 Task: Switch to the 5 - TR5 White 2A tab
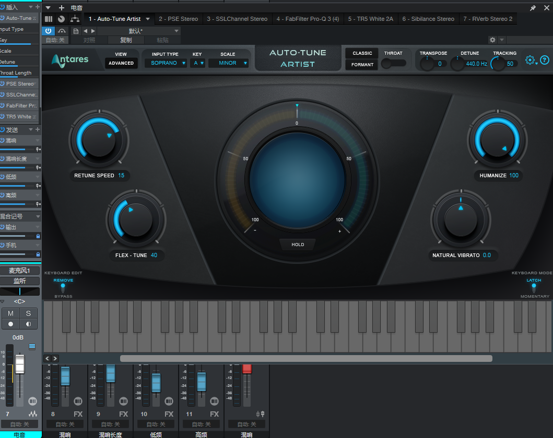[x=370, y=19]
